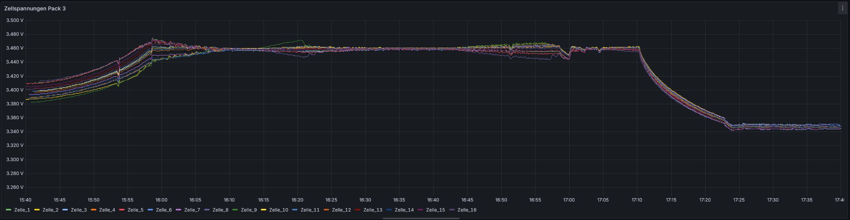This screenshot has height=220, width=850.
Task: Select the Zelle_7 legend label
Action: [x=192, y=210]
